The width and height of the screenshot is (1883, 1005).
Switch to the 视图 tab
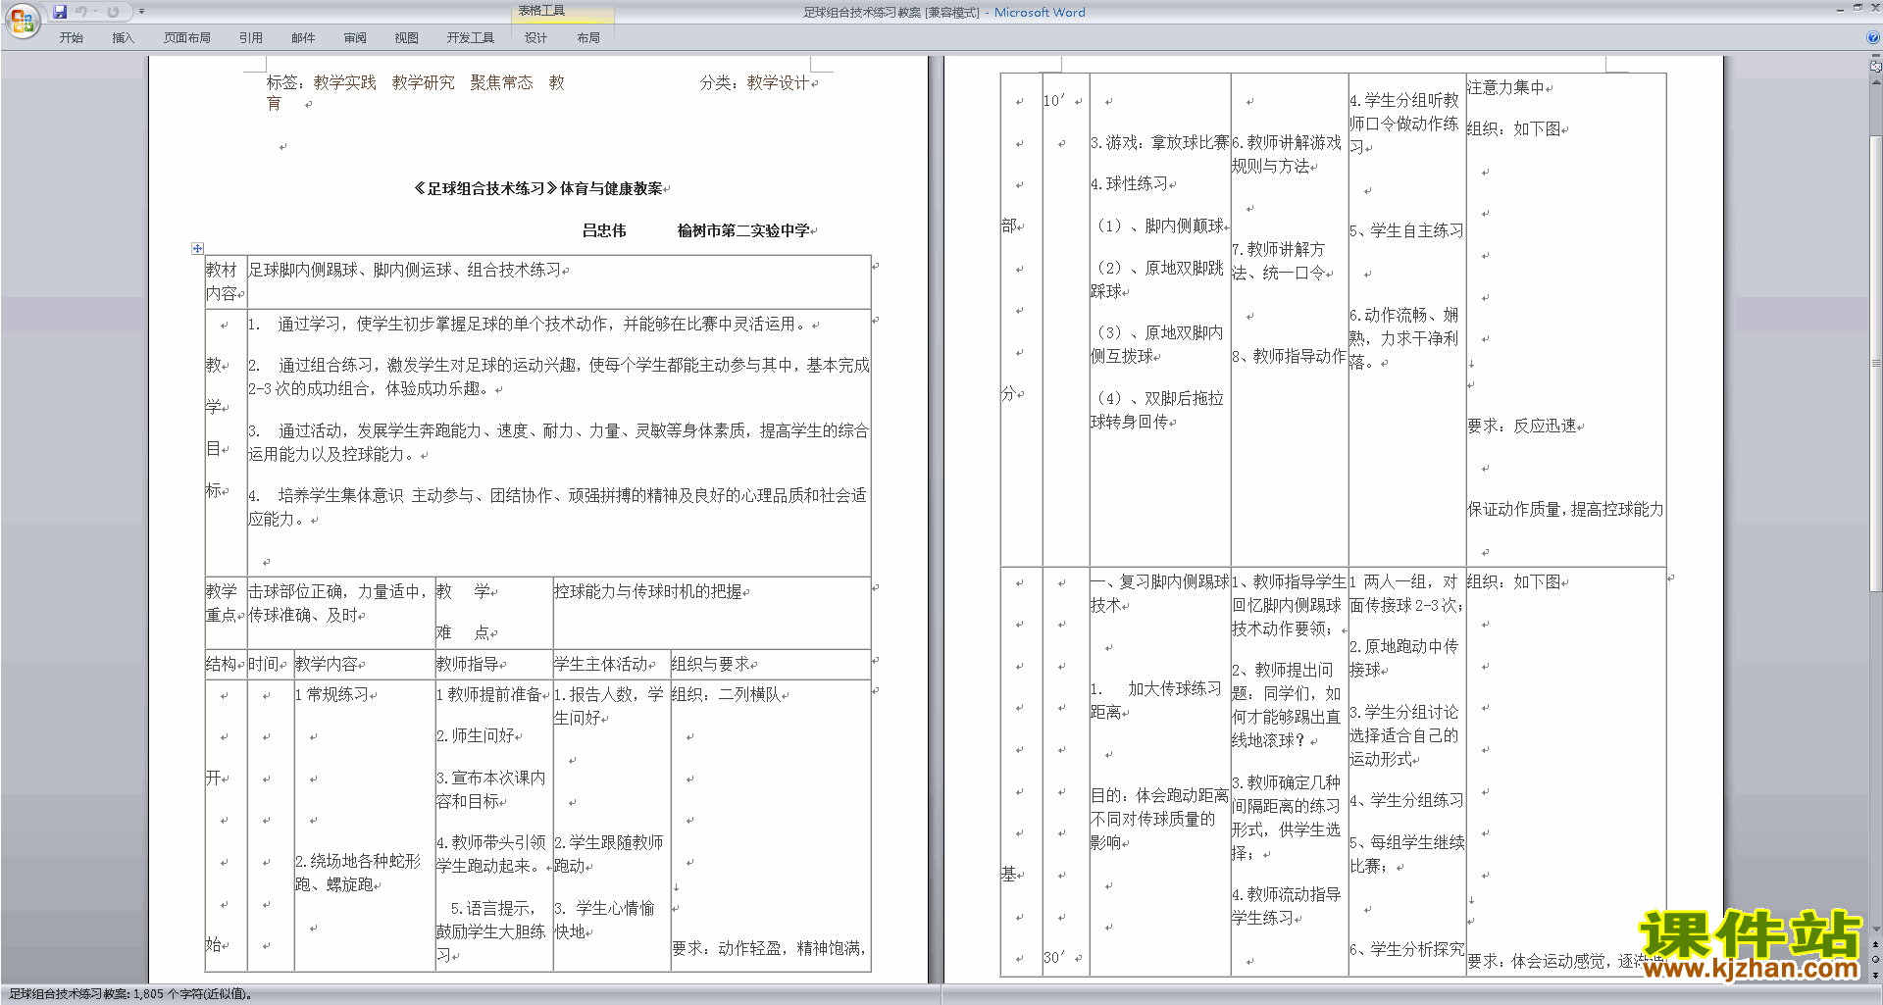click(x=406, y=37)
